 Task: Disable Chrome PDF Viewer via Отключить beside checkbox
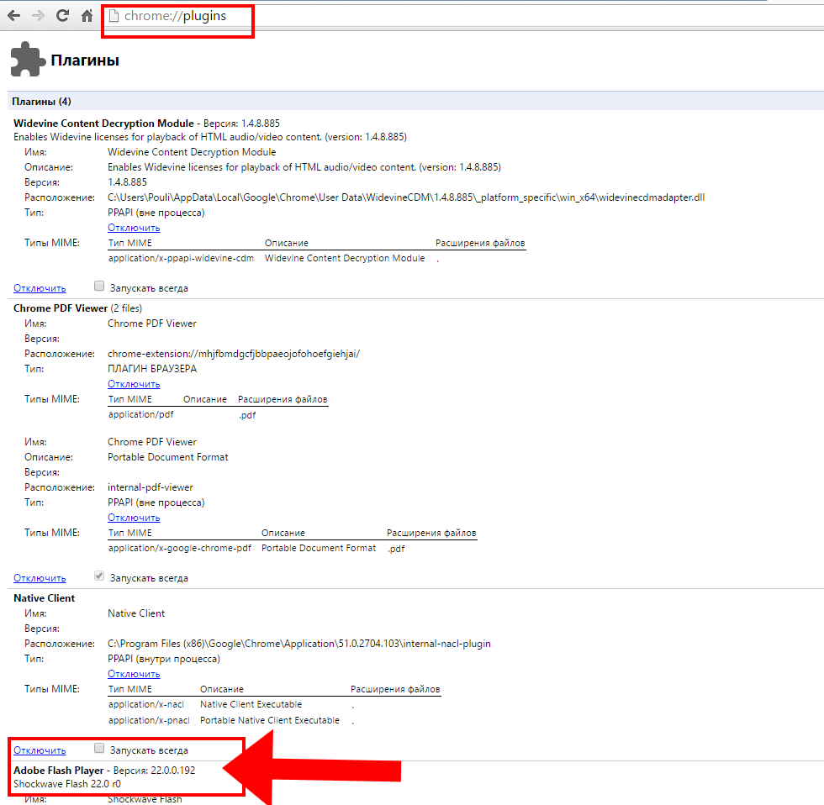(x=40, y=578)
